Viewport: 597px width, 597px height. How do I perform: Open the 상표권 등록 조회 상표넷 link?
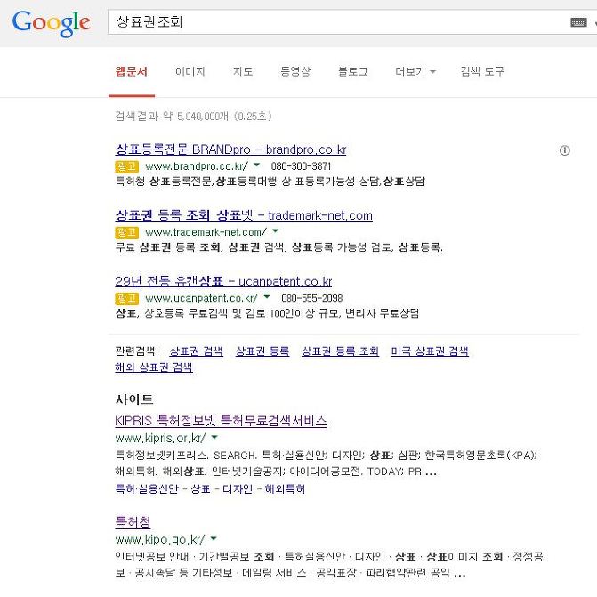point(244,215)
